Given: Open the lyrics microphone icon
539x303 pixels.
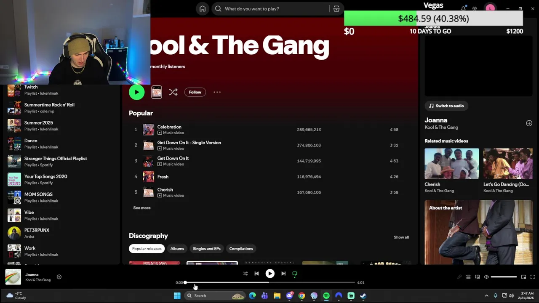Looking at the screenshot, I should [459, 277].
